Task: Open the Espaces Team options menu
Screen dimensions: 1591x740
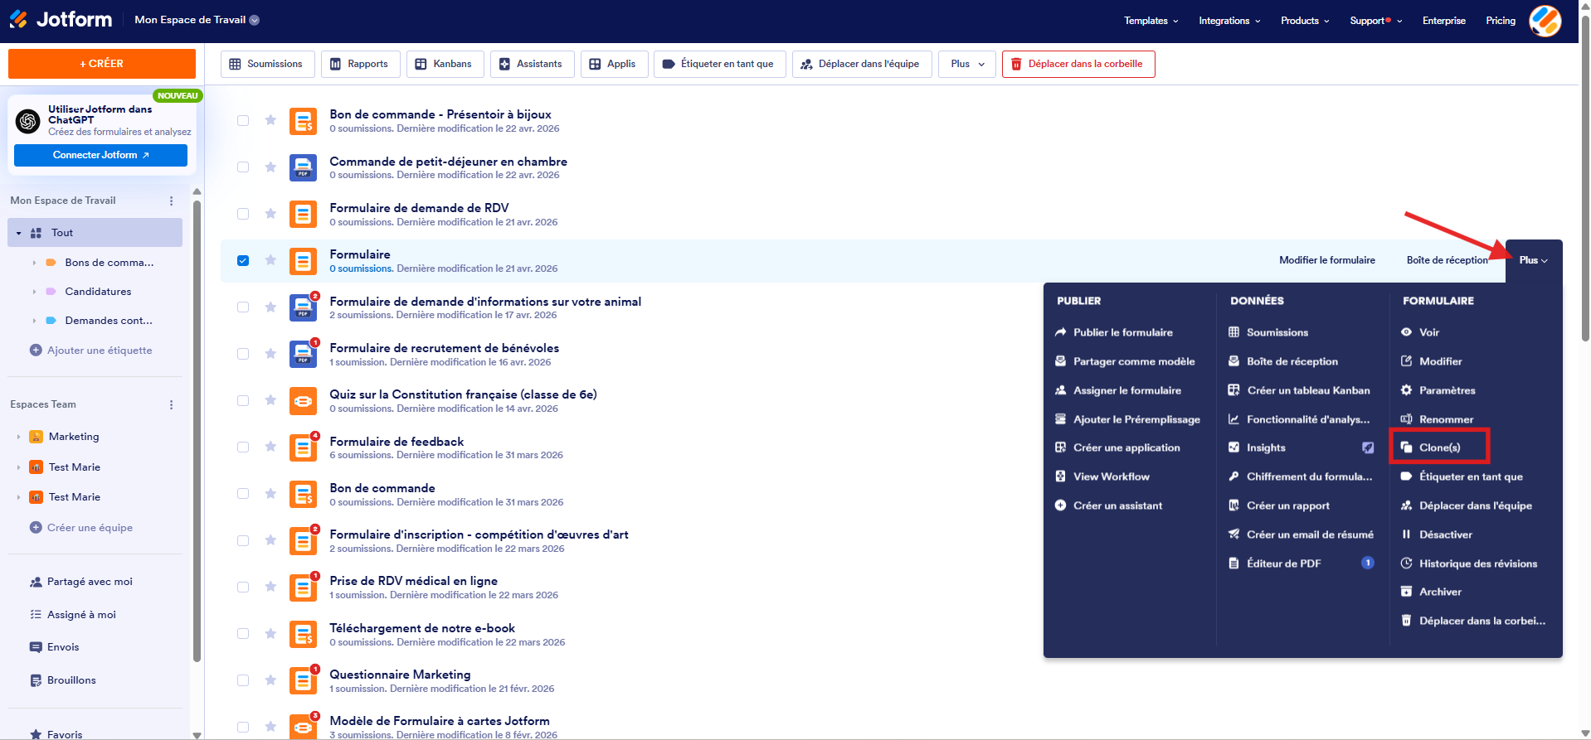Action: pos(172,404)
